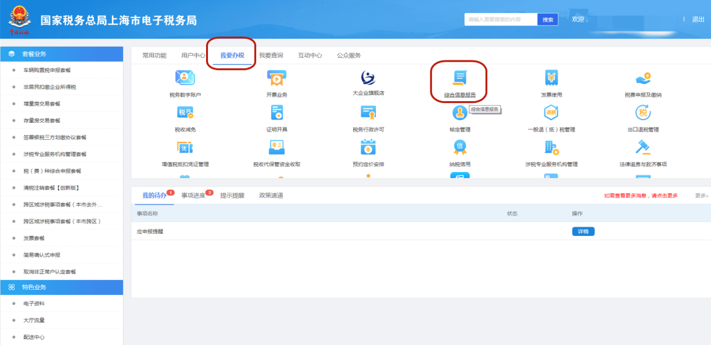
Task: Click the 应申报提醒 row text
Action: pos(150,231)
